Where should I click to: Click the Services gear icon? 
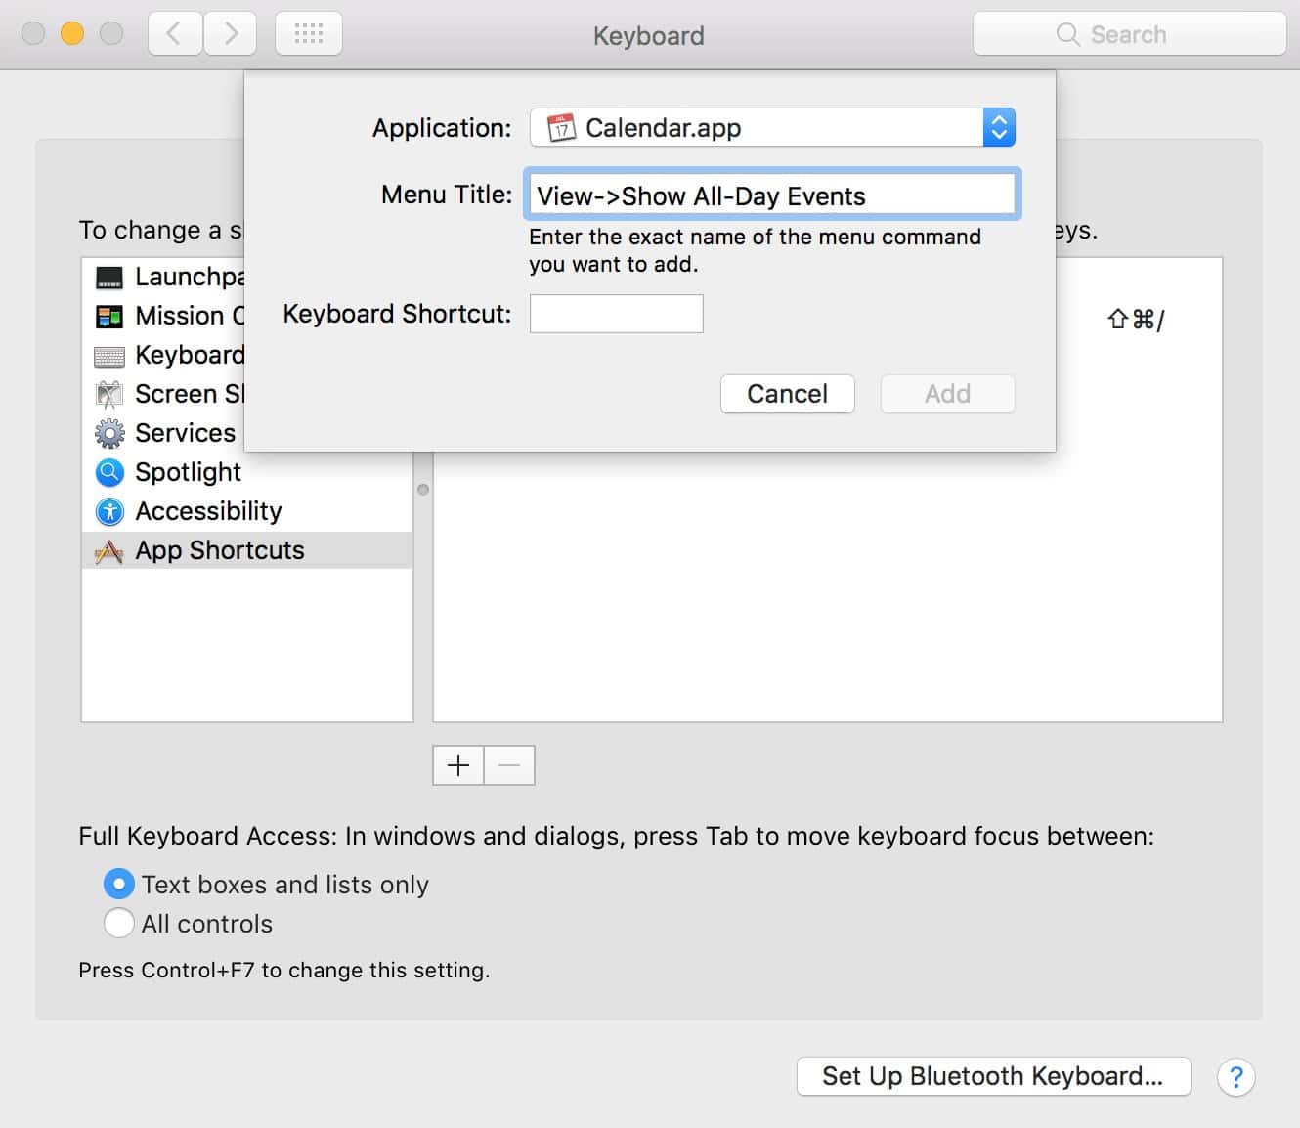109,433
